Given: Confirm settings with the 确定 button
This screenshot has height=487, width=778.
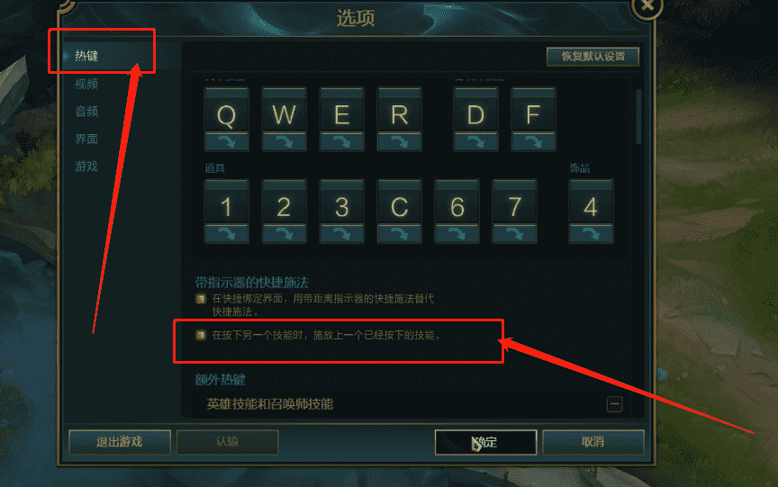Looking at the screenshot, I should tap(485, 442).
